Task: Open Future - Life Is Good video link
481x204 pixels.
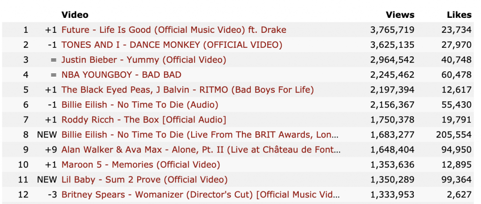Action: tap(174, 30)
